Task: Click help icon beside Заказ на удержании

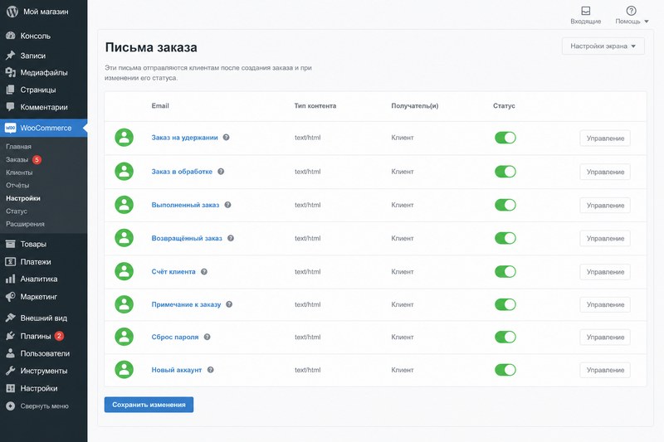Action: pos(226,138)
